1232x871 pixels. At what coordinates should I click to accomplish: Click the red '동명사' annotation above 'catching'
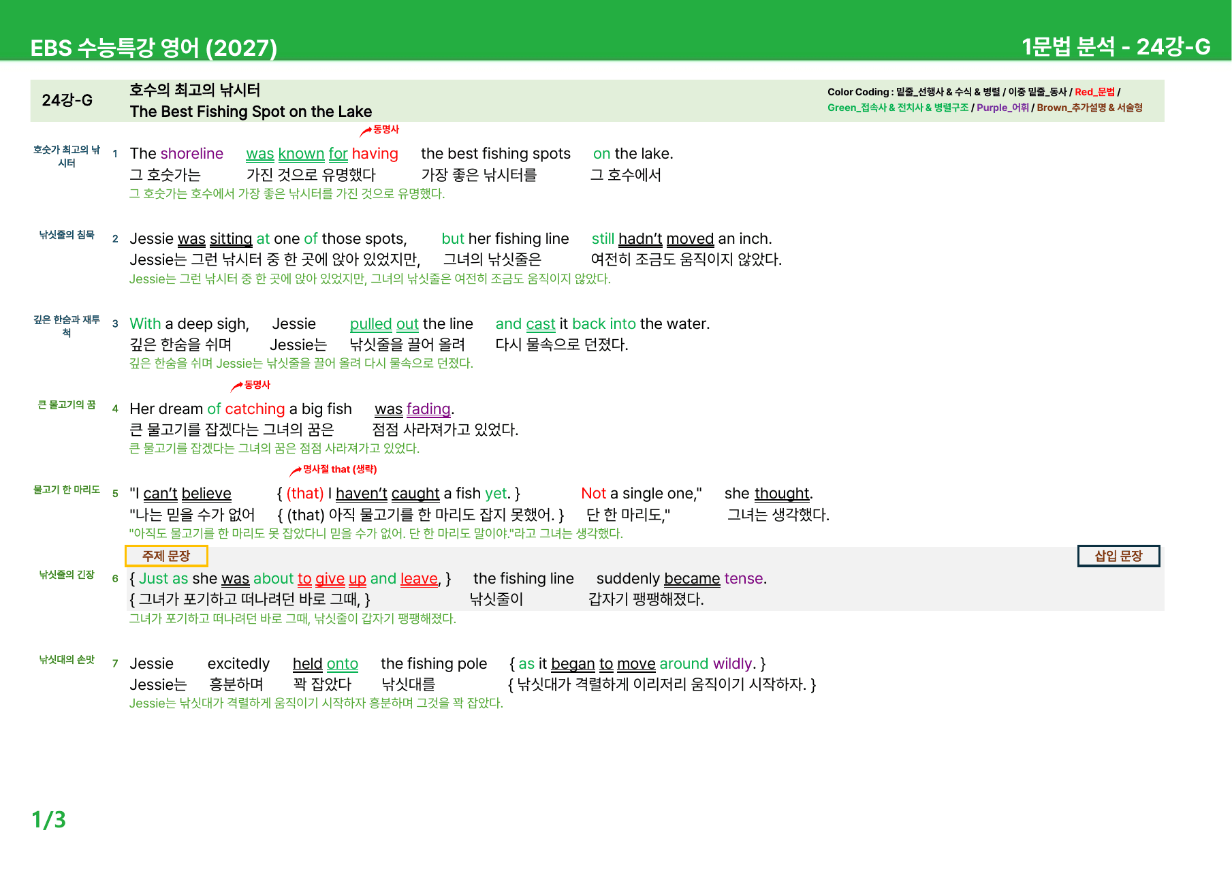257,385
